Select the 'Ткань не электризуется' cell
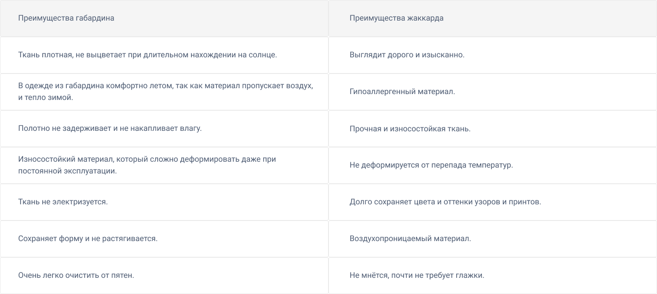This screenshot has height=294, width=657. (x=63, y=202)
